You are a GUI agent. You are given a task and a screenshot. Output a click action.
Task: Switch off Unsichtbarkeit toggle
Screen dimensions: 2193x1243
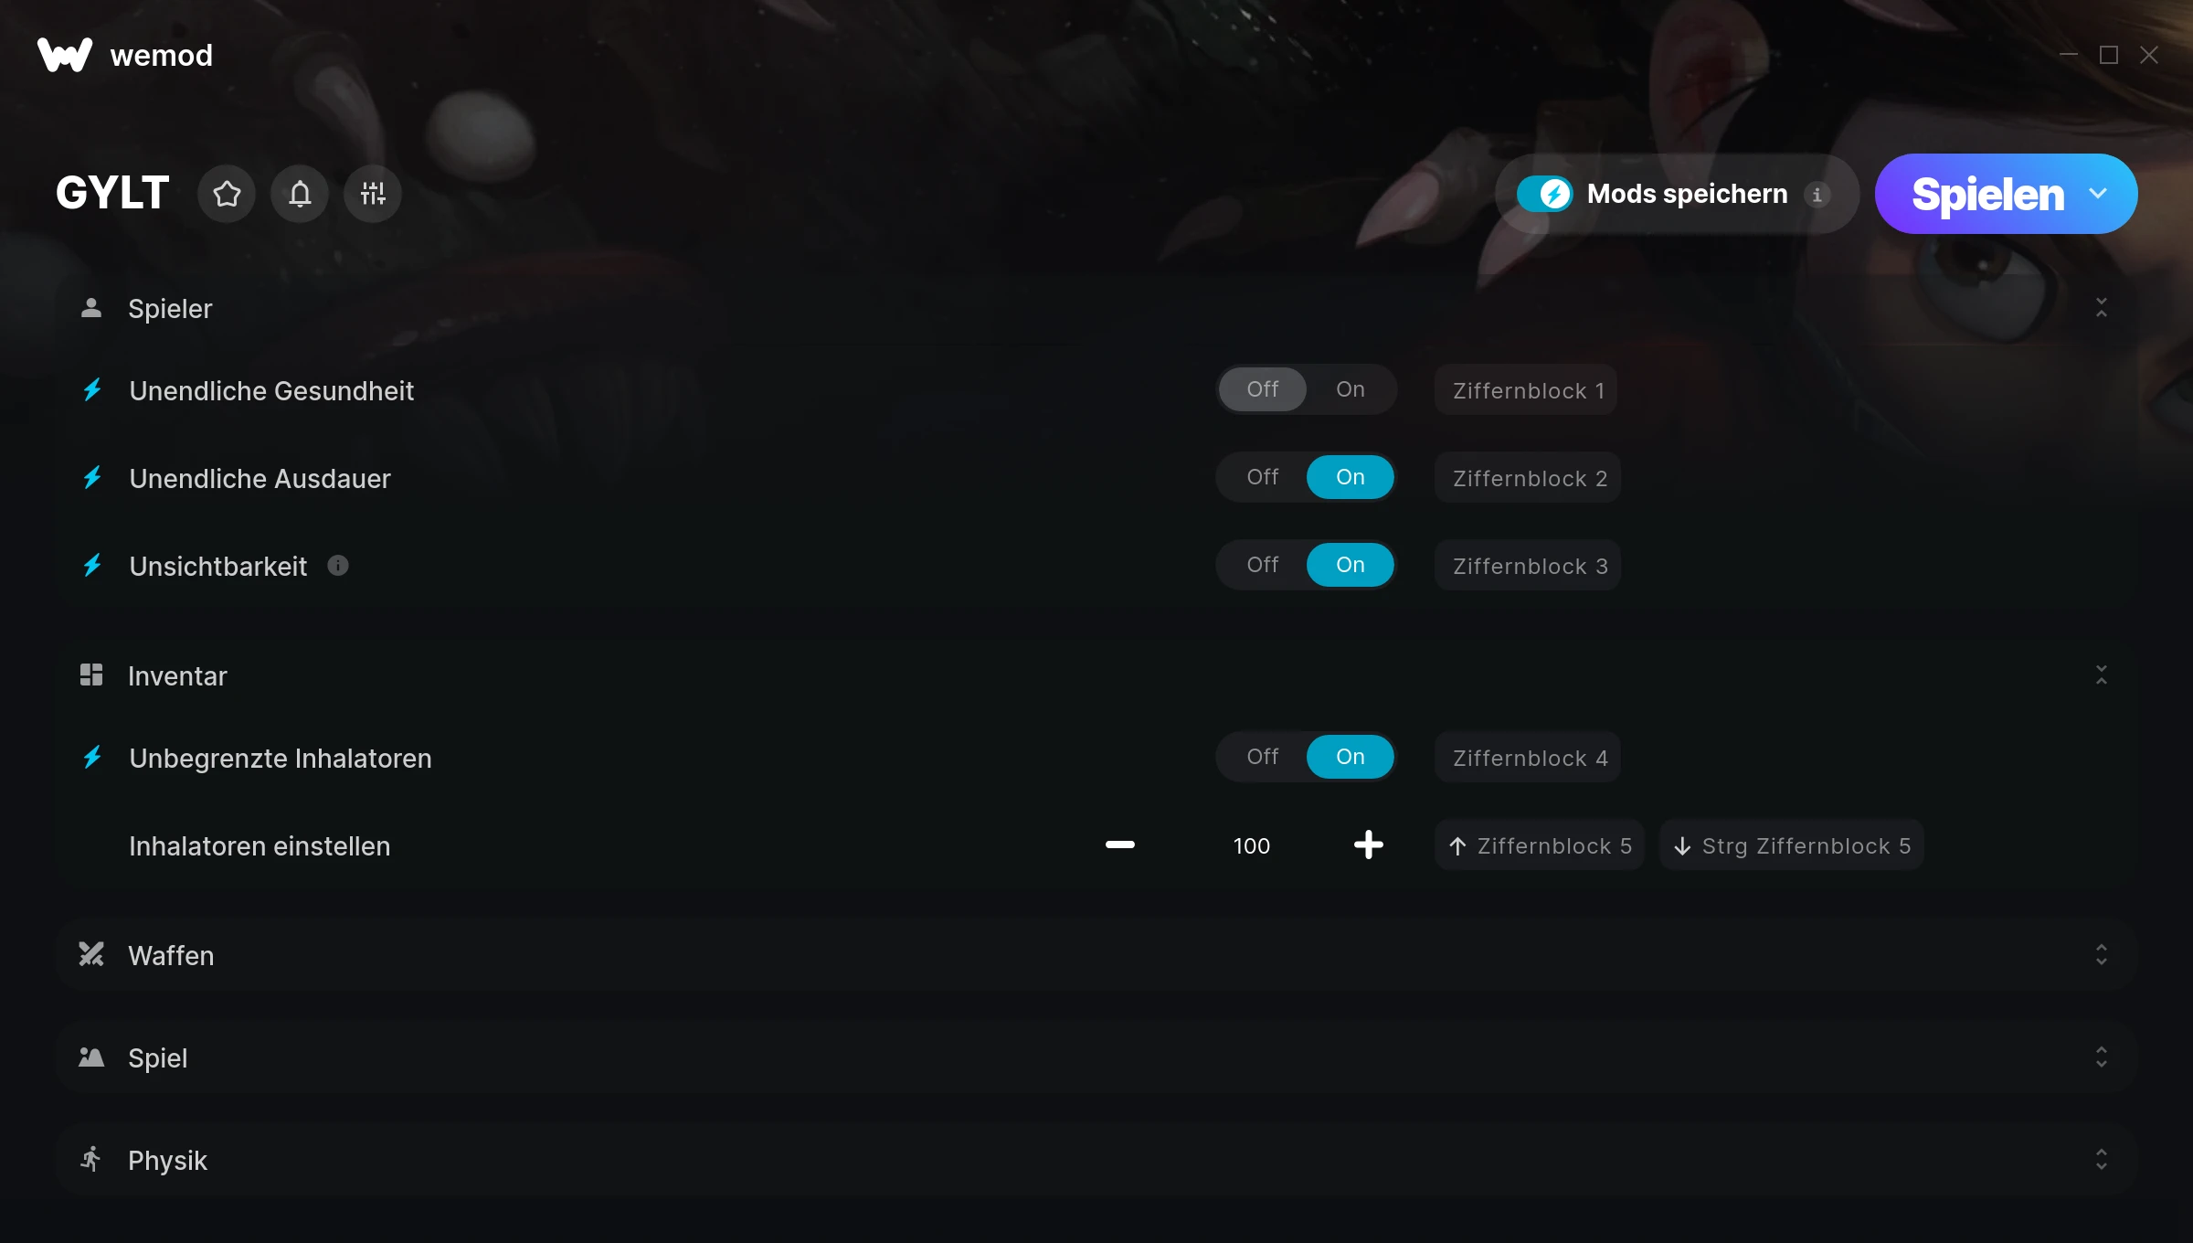coord(1263,565)
